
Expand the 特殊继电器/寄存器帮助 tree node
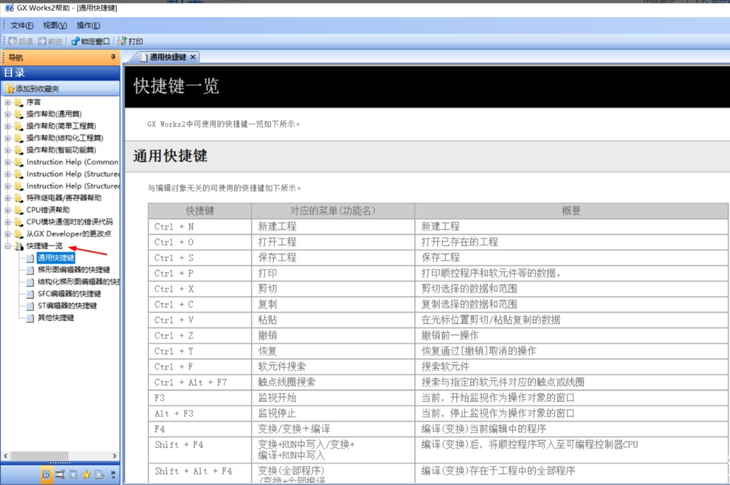pos(8,198)
